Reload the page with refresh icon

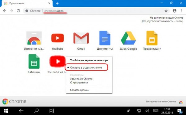coord(18,11)
